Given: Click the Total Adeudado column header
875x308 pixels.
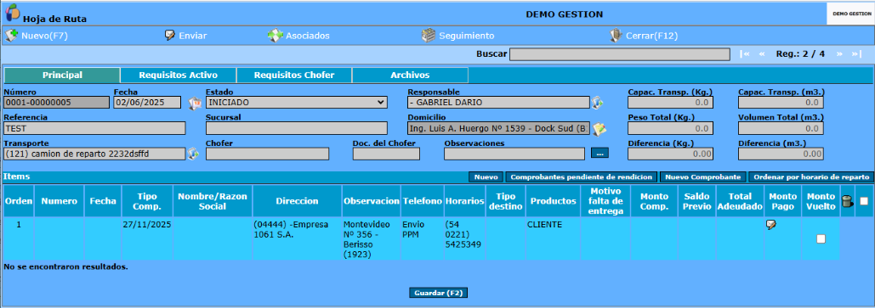Looking at the screenshot, I should pyautogui.click(x=740, y=201).
